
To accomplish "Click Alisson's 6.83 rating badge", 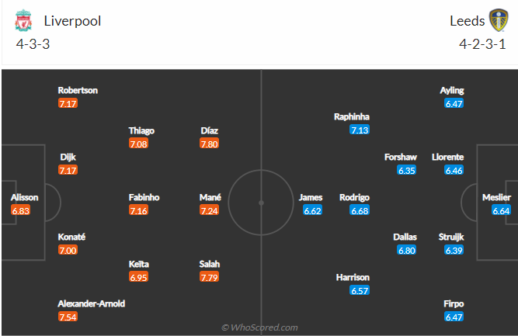I will point(20,210).
